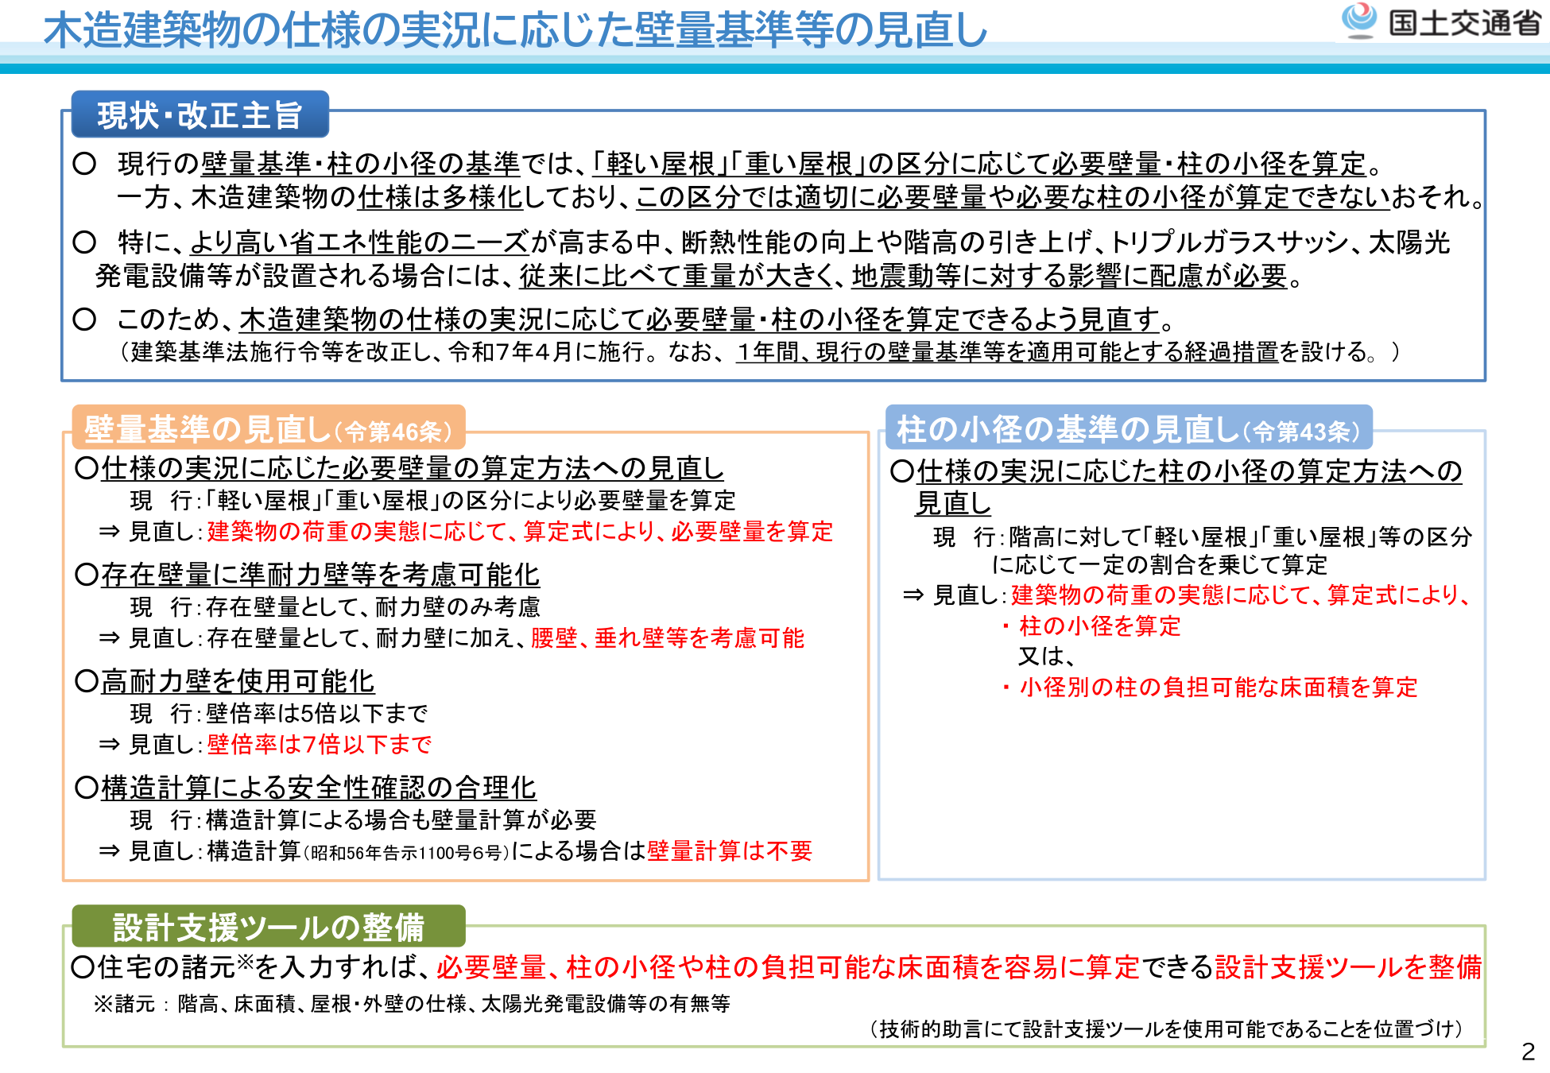
Task: Click red text 必要壁量、柱の小径や柱の負担可能な床面積を容易に算定
Action: tap(787, 966)
